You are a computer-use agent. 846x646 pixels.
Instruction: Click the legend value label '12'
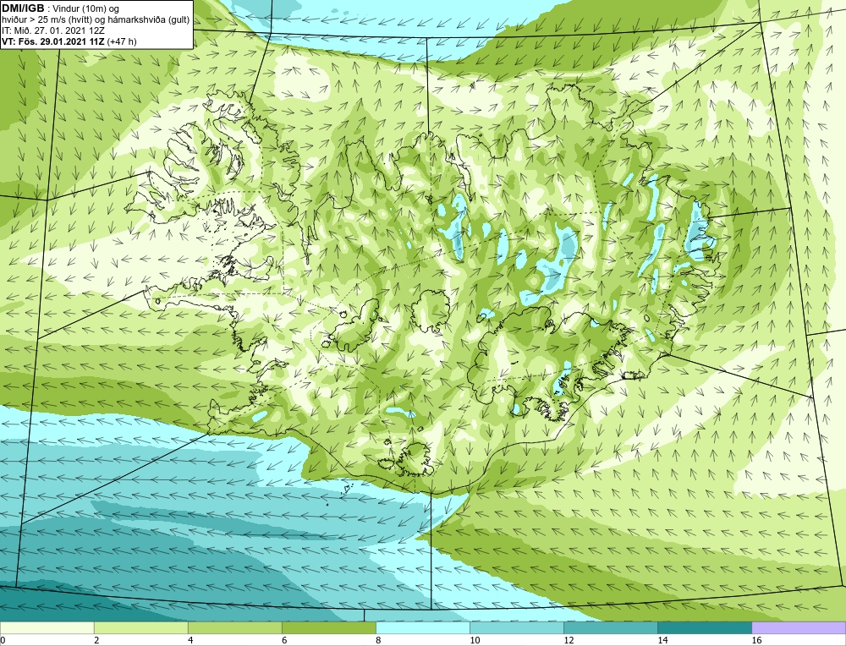pos(569,640)
